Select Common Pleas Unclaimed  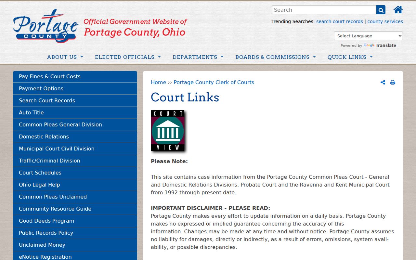[75, 197]
